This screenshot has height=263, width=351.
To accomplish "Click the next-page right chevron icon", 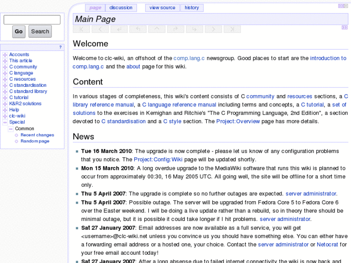I will 213,29.
